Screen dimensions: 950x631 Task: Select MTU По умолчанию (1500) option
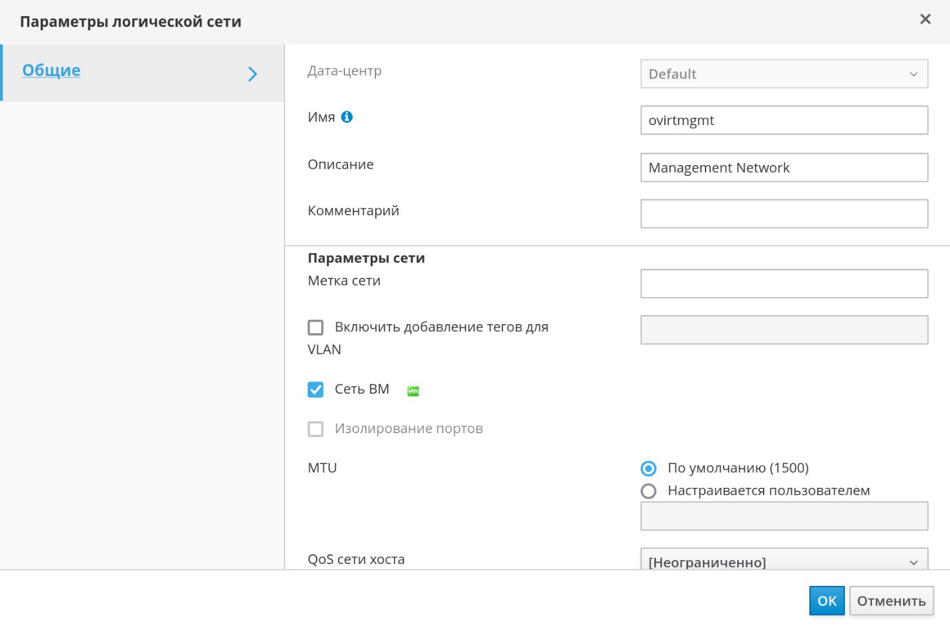(x=648, y=469)
